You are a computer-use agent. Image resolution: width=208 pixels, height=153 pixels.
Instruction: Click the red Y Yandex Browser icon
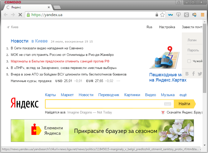point(163,112)
